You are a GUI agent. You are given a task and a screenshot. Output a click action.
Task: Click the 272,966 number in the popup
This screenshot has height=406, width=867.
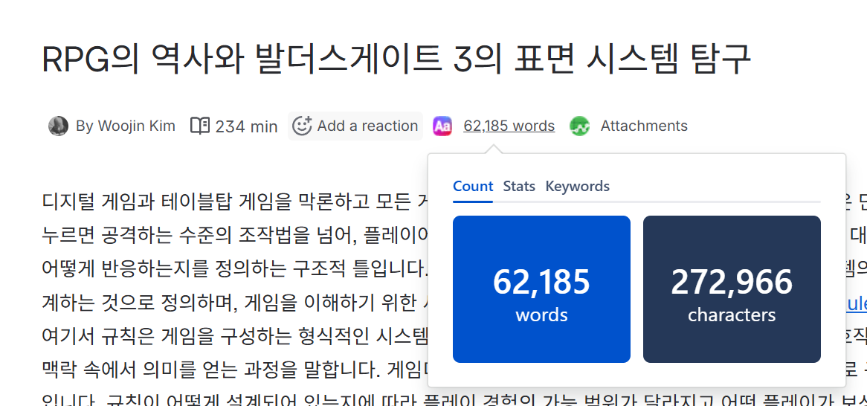[732, 283]
